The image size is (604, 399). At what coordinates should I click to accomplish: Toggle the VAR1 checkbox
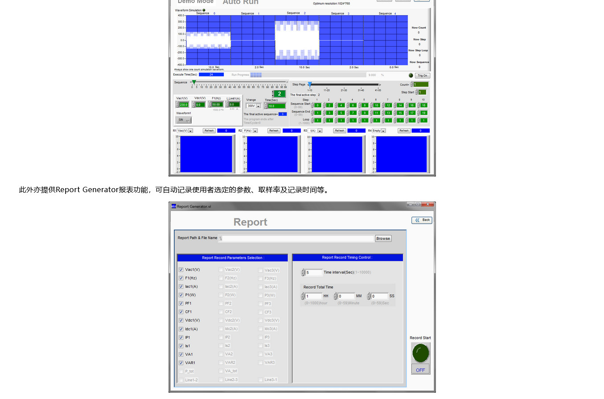[x=181, y=363]
